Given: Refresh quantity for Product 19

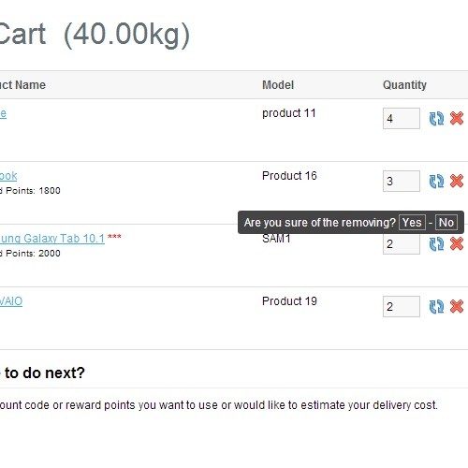Looking at the screenshot, I should coord(436,307).
